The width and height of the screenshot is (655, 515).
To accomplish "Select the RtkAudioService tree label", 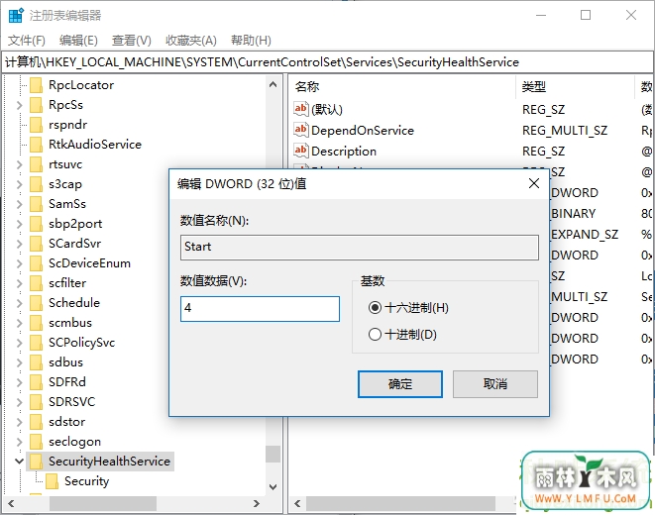I will pos(95,145).
